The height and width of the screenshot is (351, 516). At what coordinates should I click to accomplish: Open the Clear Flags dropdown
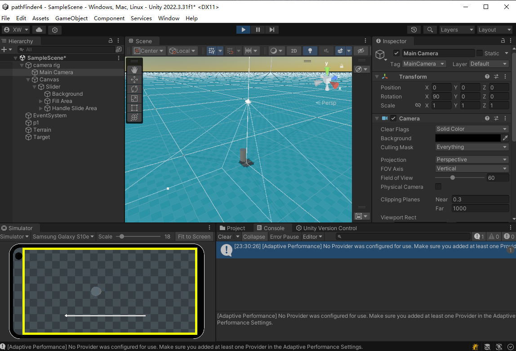tap(471, 129)
